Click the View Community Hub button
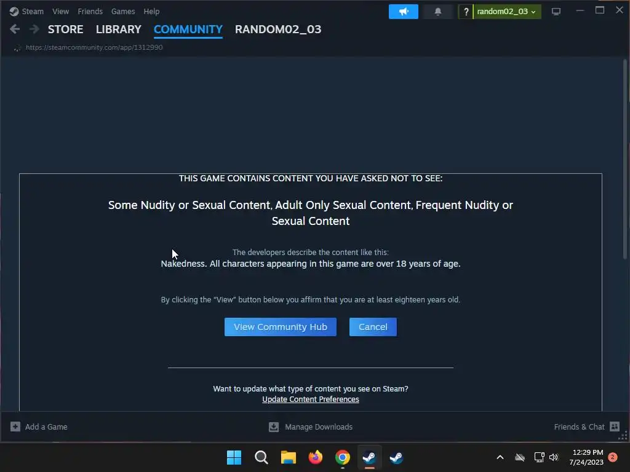 point(281,327)
